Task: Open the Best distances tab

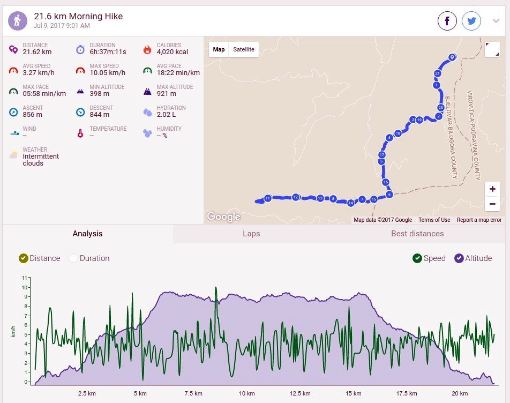Action: (417, 234)
